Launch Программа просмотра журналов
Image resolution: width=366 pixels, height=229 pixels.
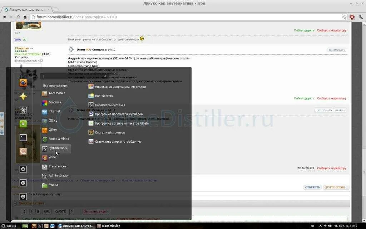115,114
